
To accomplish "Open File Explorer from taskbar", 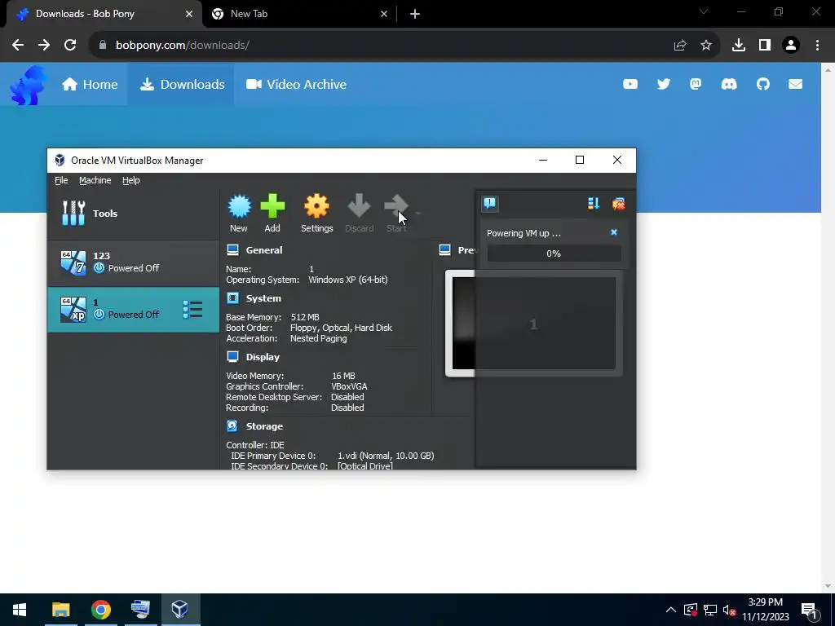I will (x=60, y=610).
